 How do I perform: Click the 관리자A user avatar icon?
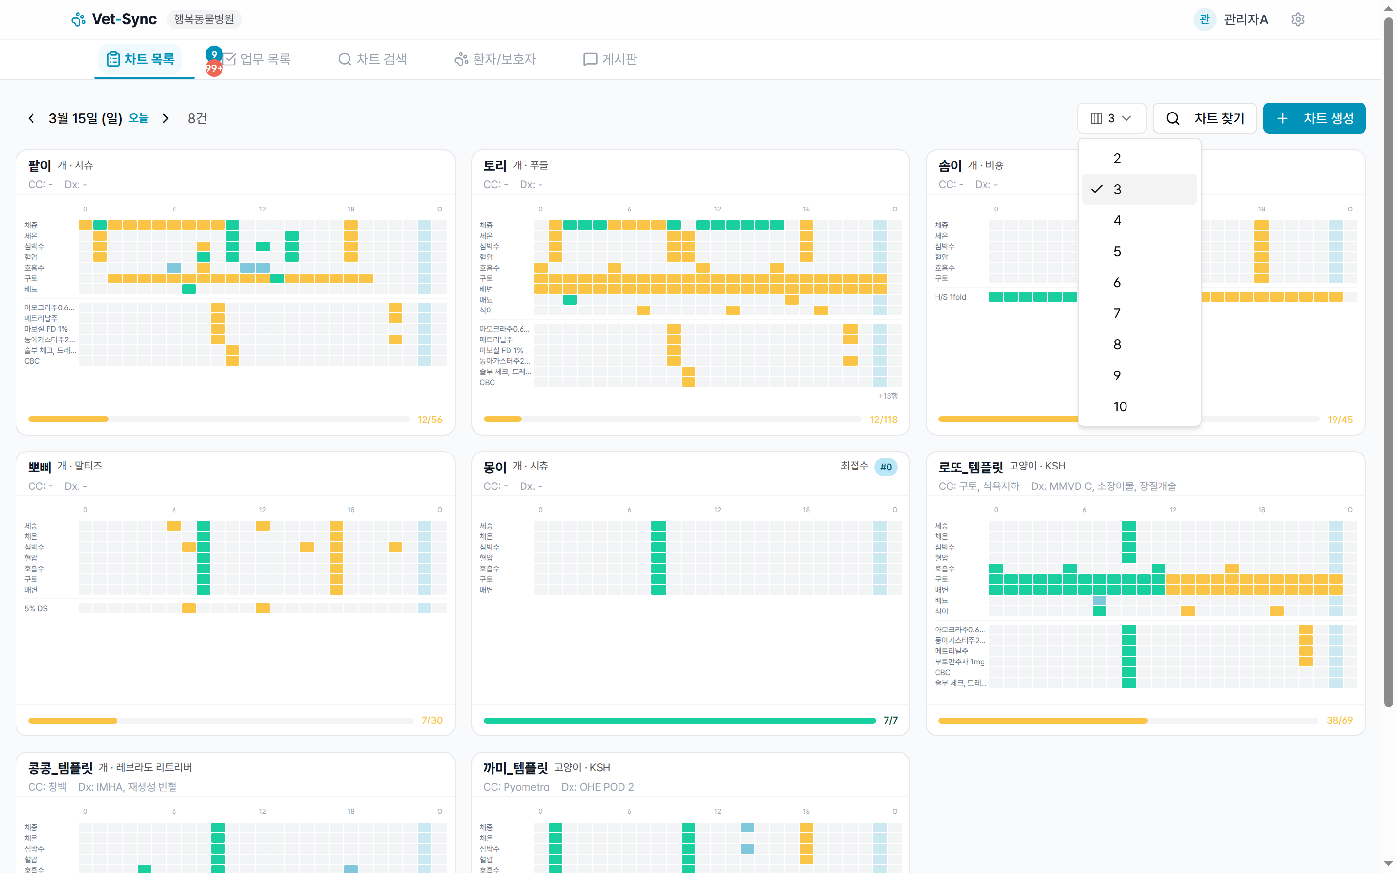(x=1204, y=19)
